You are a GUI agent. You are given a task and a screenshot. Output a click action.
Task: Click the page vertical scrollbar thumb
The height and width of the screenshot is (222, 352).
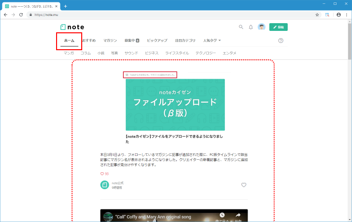click(x=350, y=42)
